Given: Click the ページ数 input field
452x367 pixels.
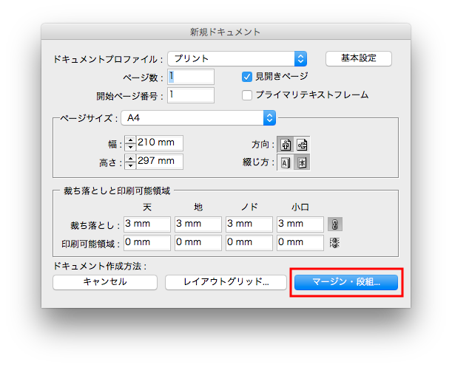Looking at the screenshot, I should 191,76.
